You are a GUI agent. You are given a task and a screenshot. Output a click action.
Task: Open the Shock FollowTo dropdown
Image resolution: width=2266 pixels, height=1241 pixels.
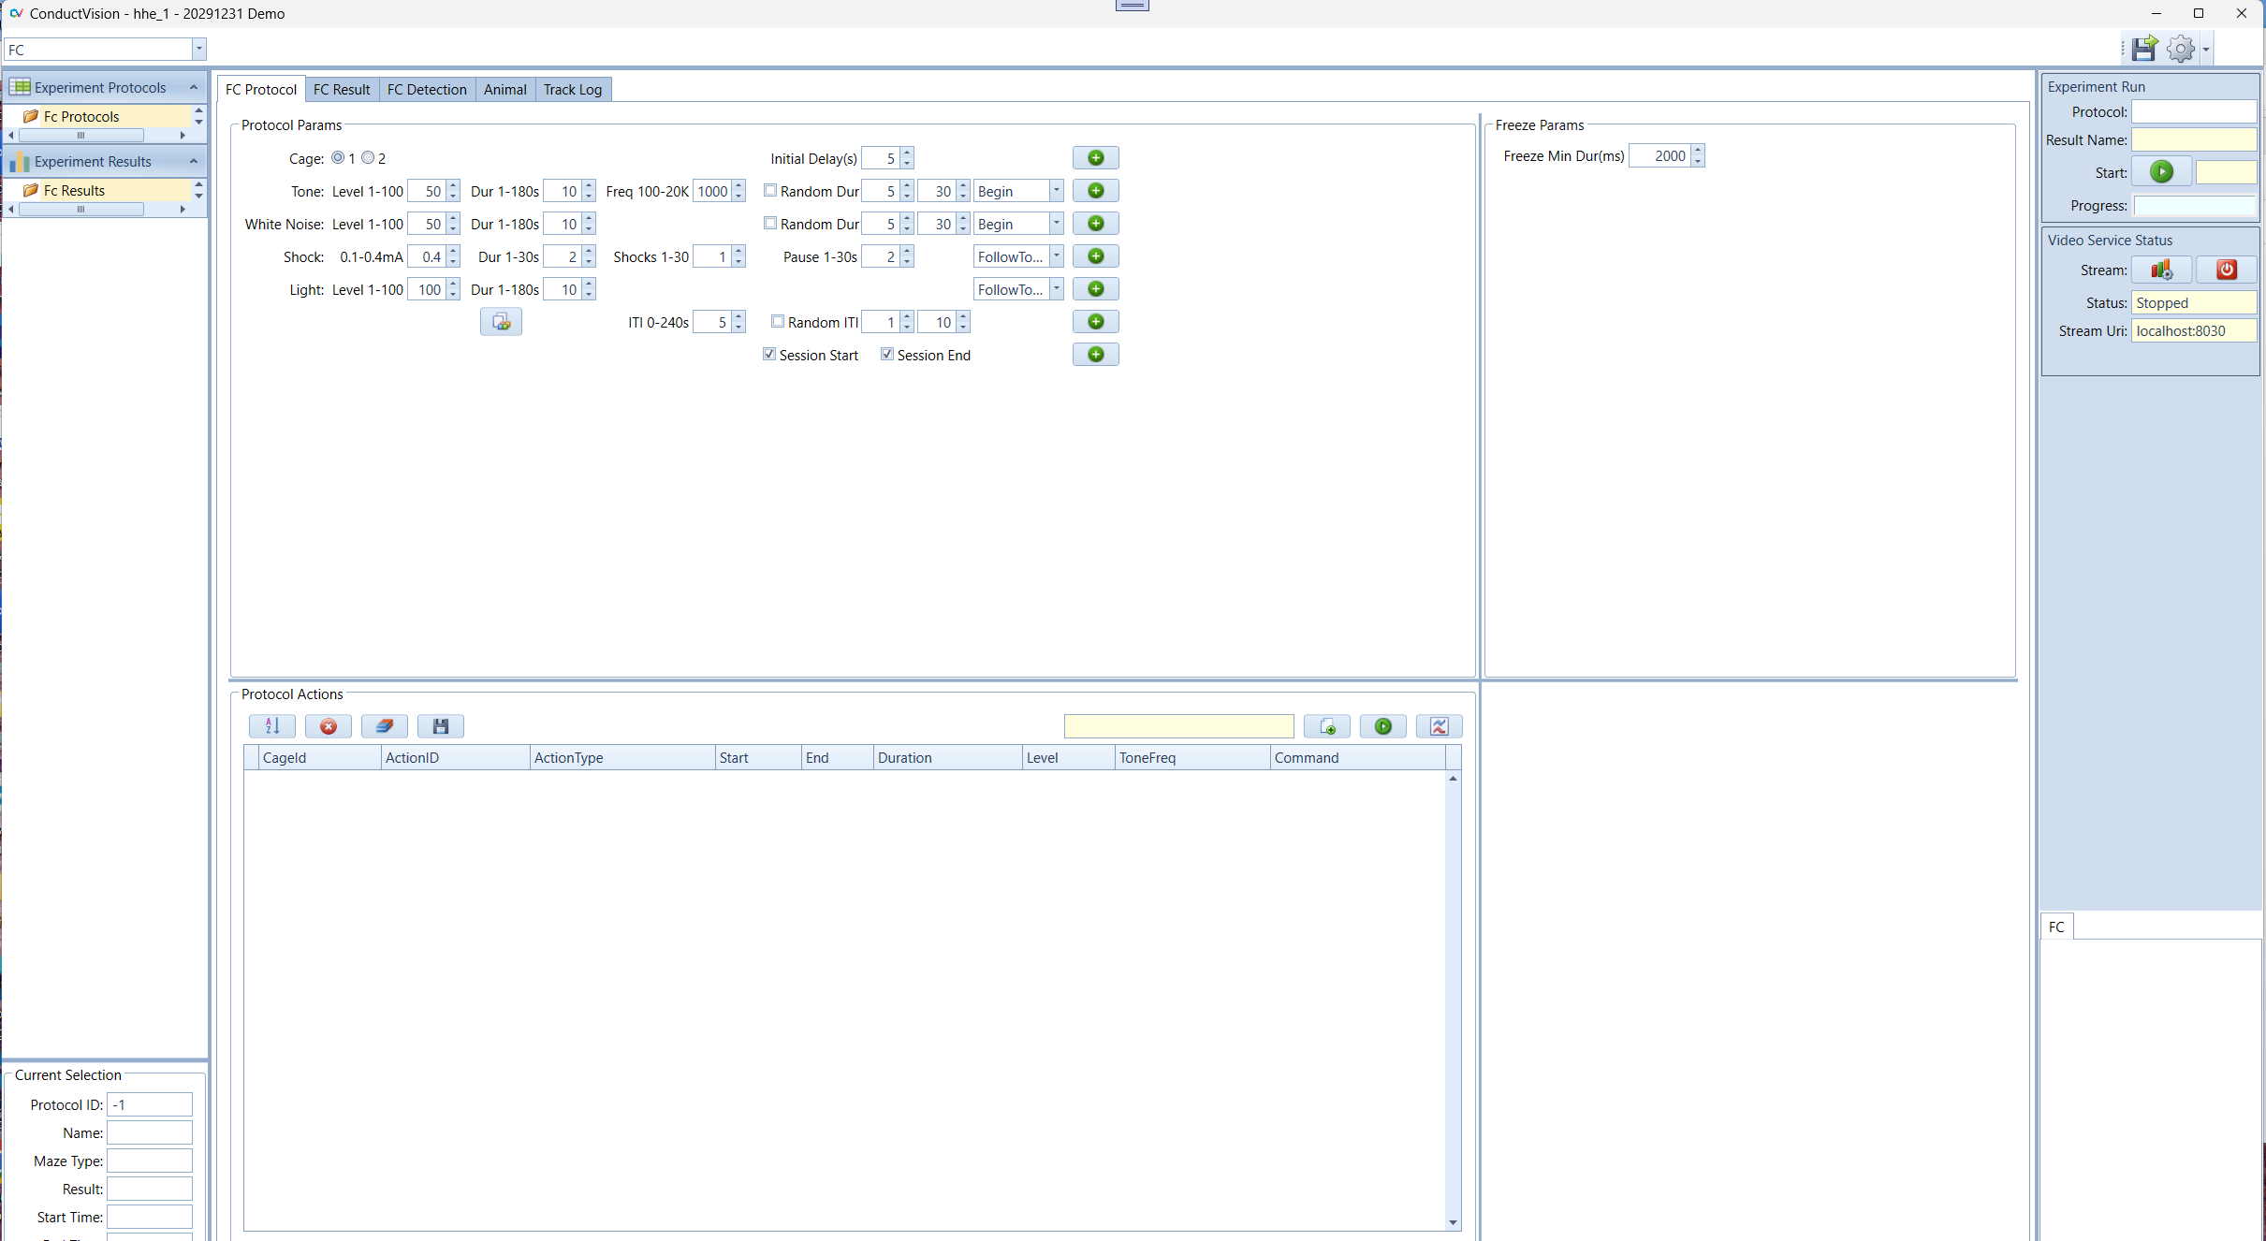[1056, 256]
